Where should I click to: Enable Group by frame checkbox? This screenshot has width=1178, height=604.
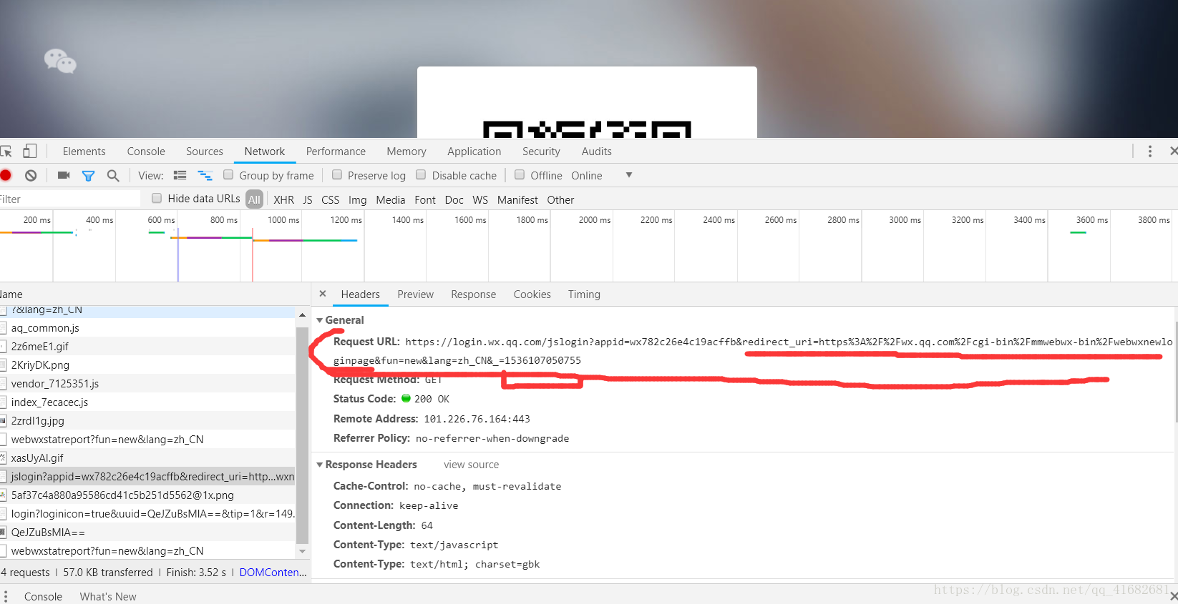pos(228,174)
